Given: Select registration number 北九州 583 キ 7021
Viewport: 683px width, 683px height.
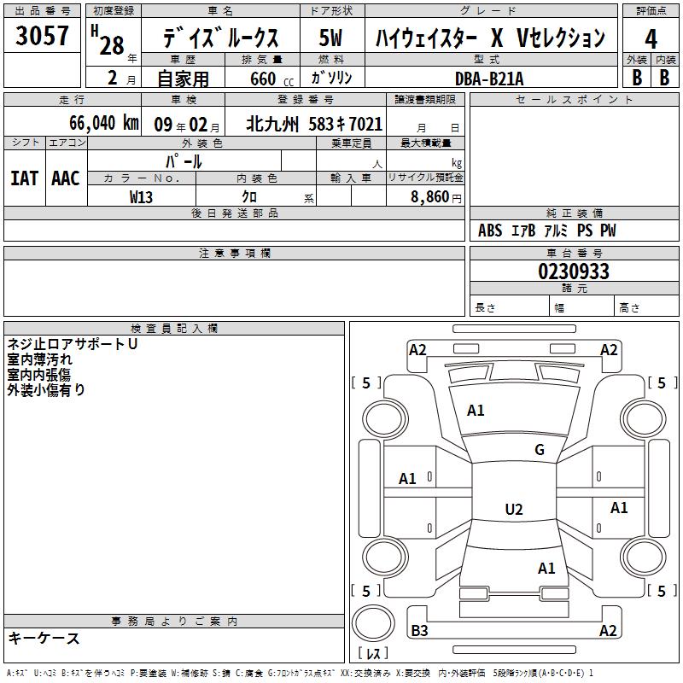Looking at the screenshot, I should (314, 124).
